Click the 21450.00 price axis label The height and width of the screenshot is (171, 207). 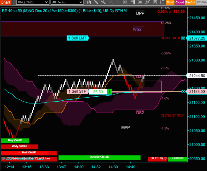[x=197, y=18]
